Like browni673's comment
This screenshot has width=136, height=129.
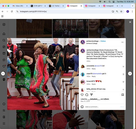coord(123,82)
